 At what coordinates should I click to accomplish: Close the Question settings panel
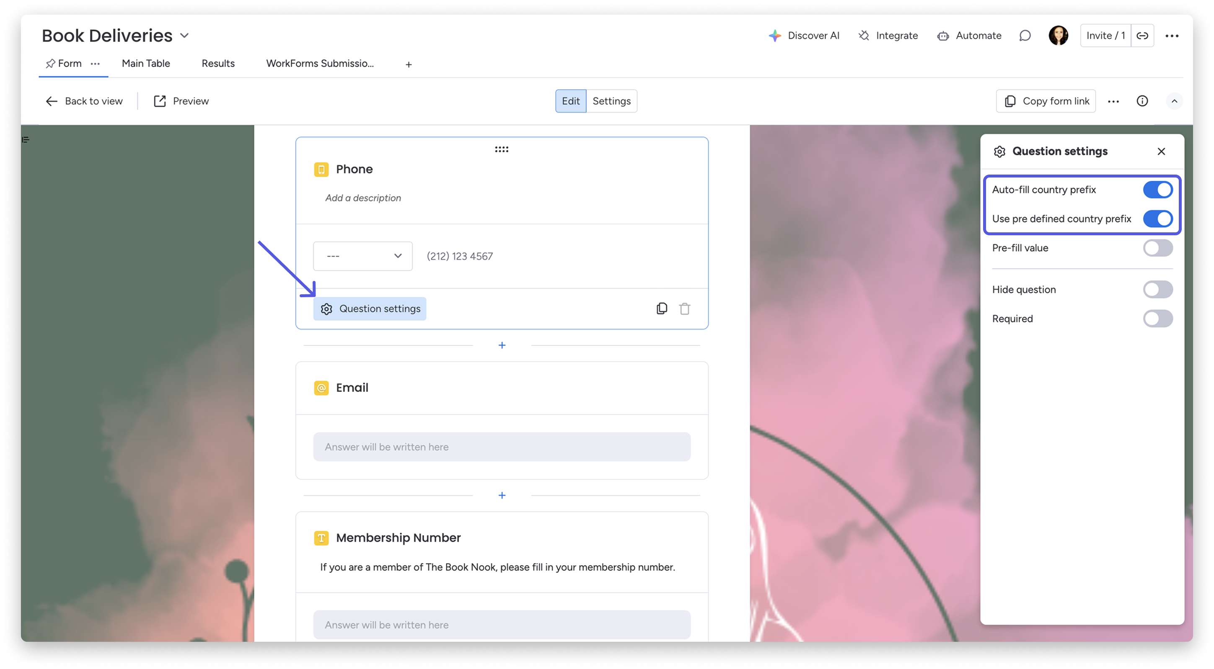(1161, 151)
